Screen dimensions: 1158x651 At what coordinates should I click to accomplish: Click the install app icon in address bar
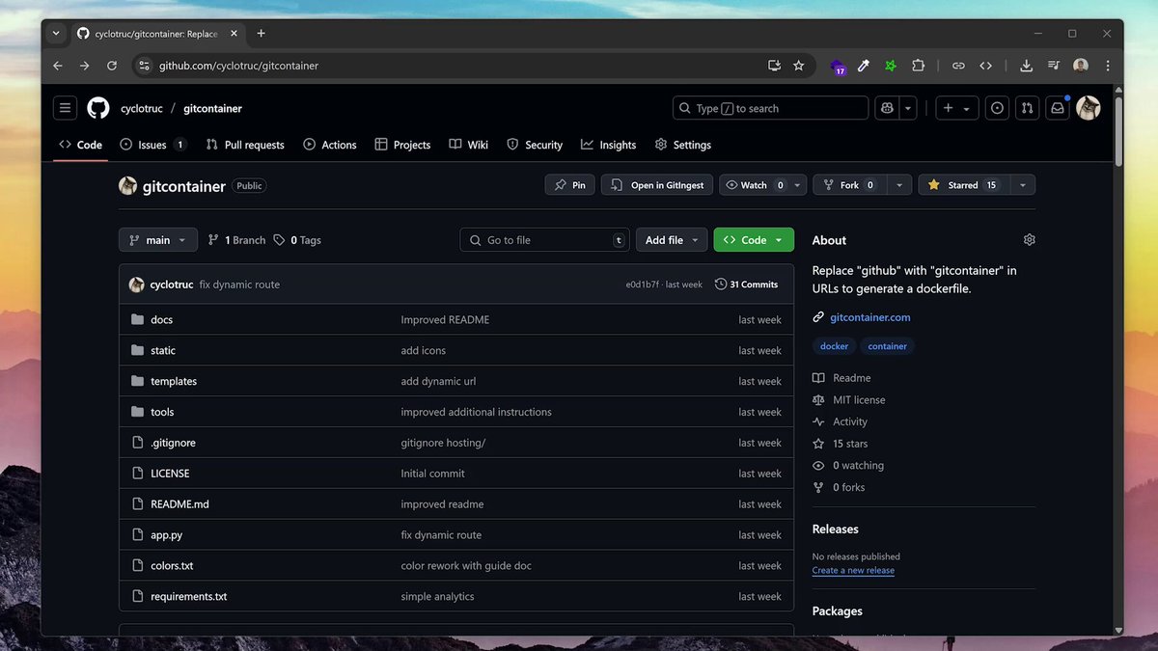tap(774, 66)
